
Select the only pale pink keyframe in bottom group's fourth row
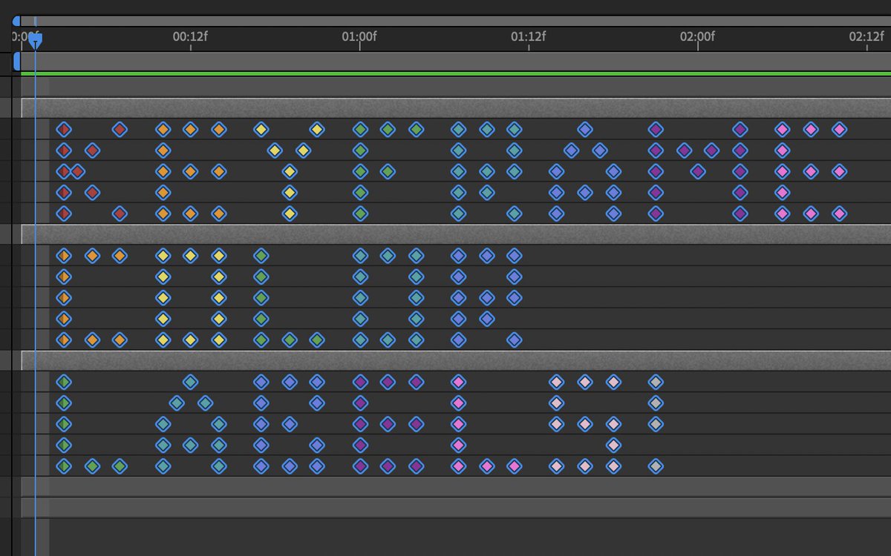pos(613,446)
